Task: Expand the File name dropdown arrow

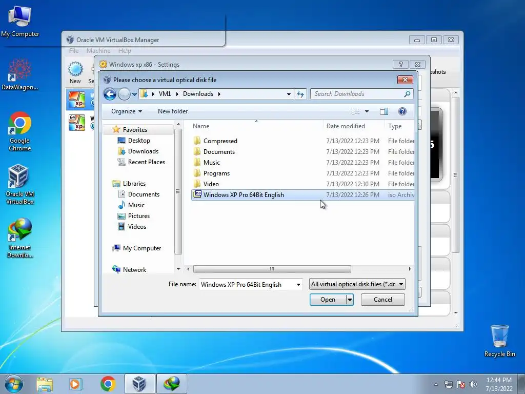Action: pyautogui.click(x=298, y=284)
